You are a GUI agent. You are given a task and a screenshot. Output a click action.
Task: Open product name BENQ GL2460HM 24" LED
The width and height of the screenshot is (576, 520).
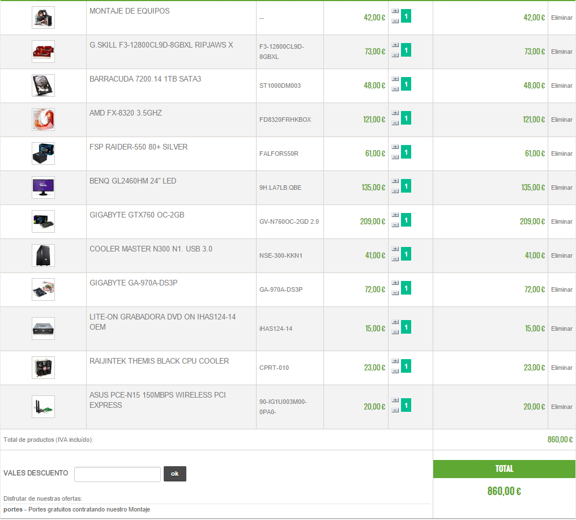(133, 181)
